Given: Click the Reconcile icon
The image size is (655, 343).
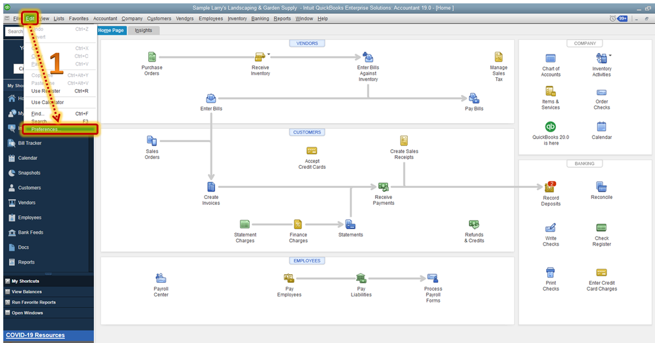Looking at the screenshot, I should click(x=601, y=187).
